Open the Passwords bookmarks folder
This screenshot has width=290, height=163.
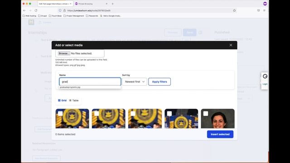(92, 16)
